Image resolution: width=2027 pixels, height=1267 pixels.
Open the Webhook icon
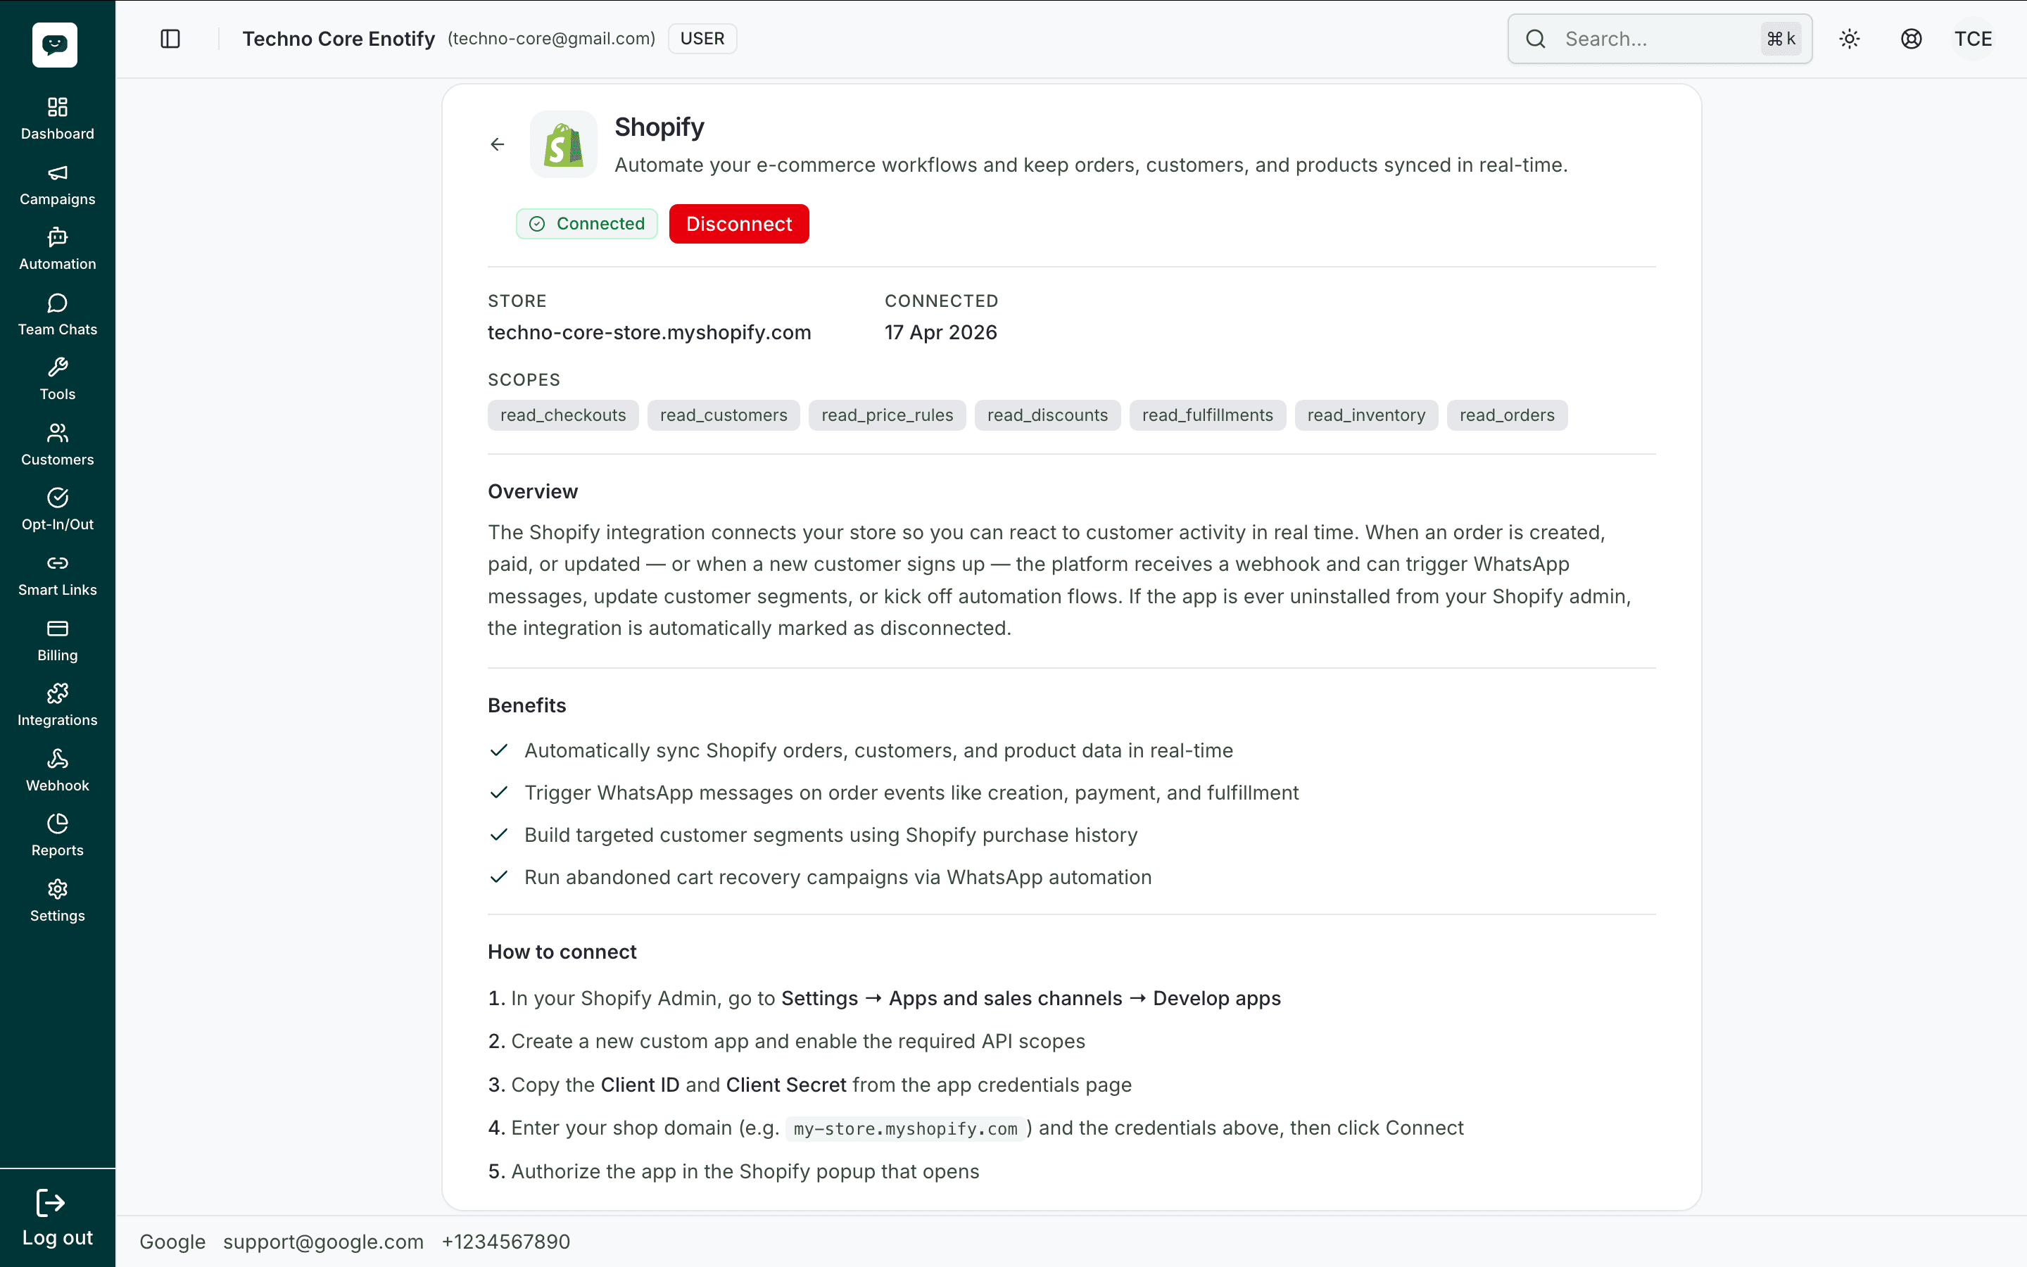pyautogui.click(x=57, y=758)
